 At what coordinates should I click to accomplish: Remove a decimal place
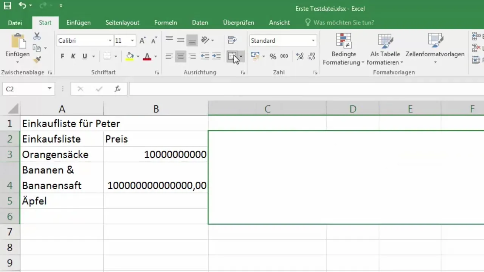tap(311, 56)
